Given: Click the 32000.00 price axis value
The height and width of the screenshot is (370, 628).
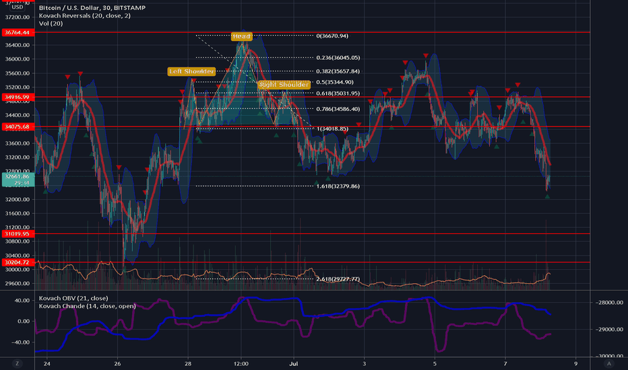Looking at the screenshot, I should [x=18, y=199].
